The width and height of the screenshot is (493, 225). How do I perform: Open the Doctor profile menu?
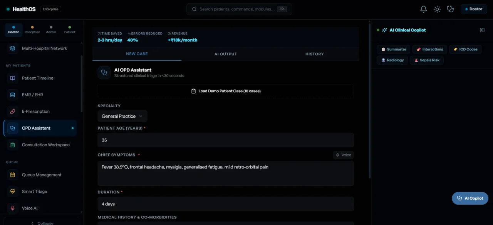(474, 9)
